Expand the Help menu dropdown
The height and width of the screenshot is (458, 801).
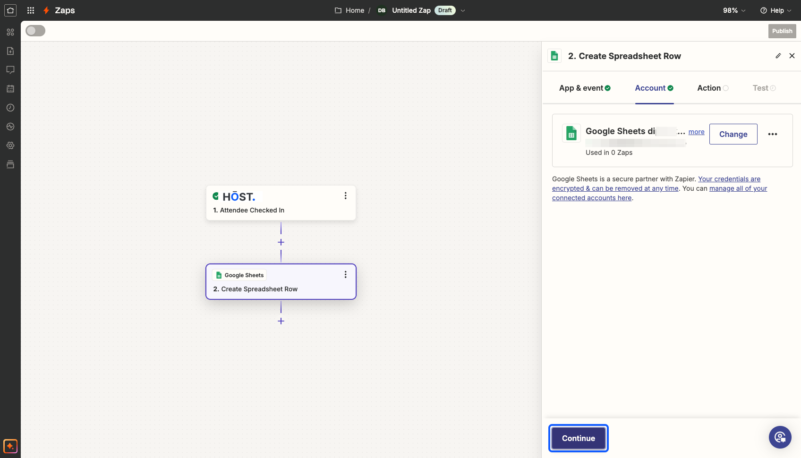tap(775, 10)
